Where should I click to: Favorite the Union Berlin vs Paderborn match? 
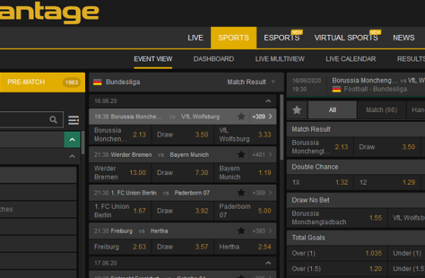pyautogui.click(x=241, y=192)
